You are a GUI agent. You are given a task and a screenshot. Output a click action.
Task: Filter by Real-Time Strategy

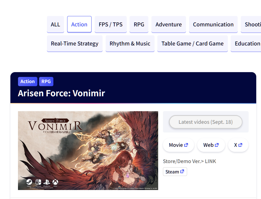coord(74,44)
